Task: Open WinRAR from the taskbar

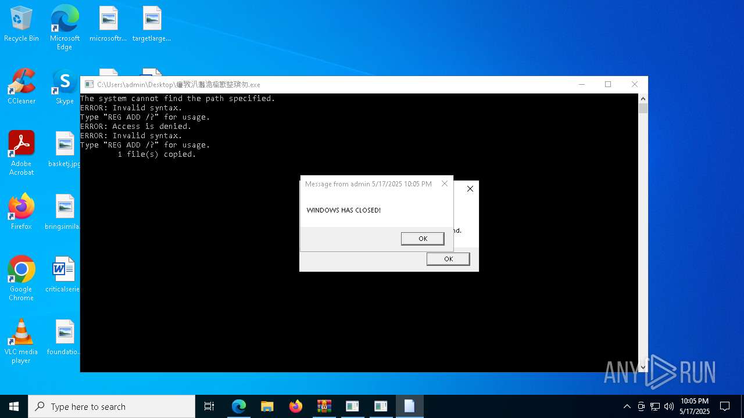Action: coord(324,406)
